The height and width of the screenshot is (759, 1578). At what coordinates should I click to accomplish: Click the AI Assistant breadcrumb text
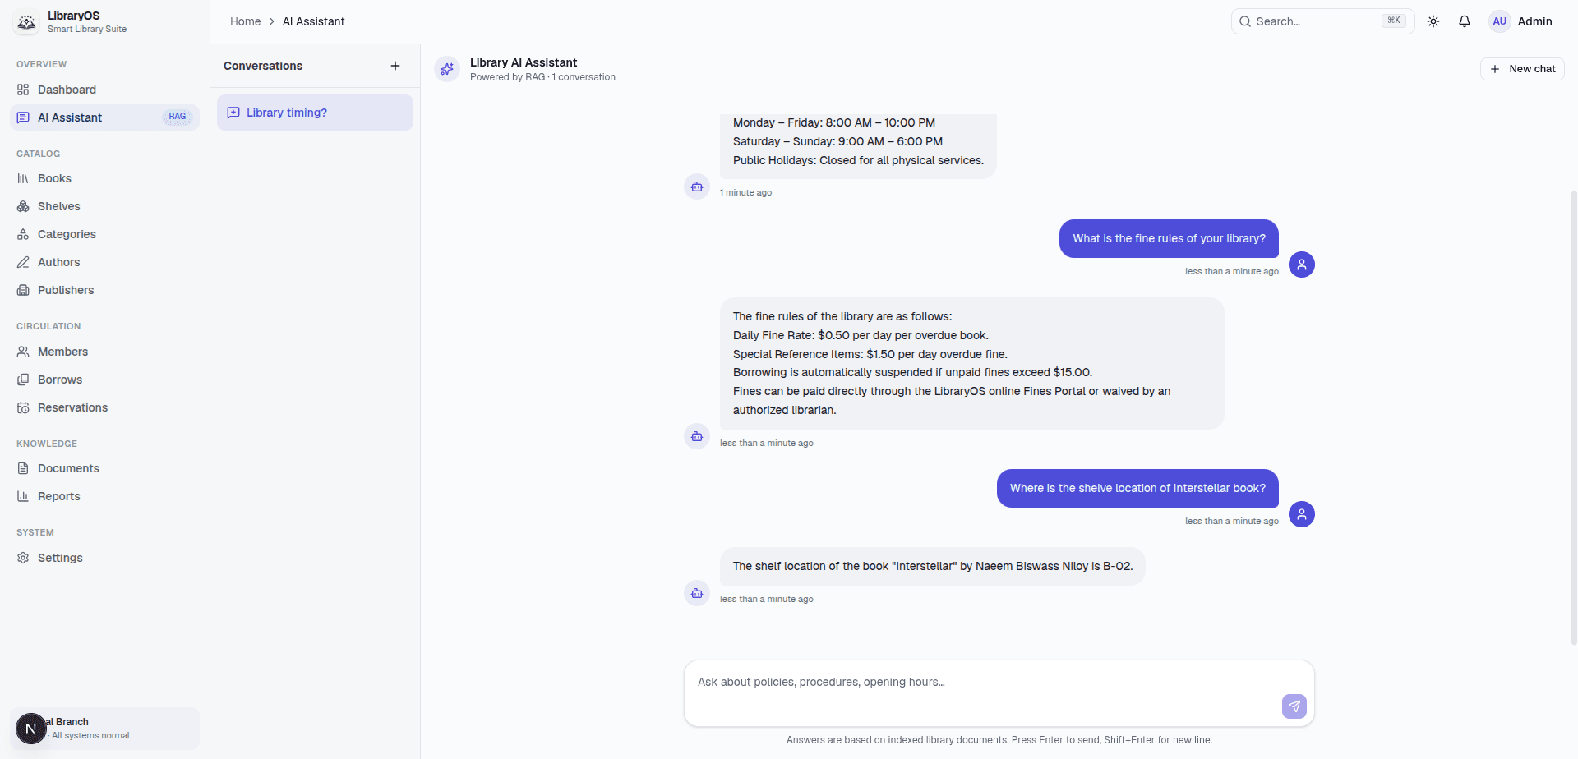click(314, 21)
